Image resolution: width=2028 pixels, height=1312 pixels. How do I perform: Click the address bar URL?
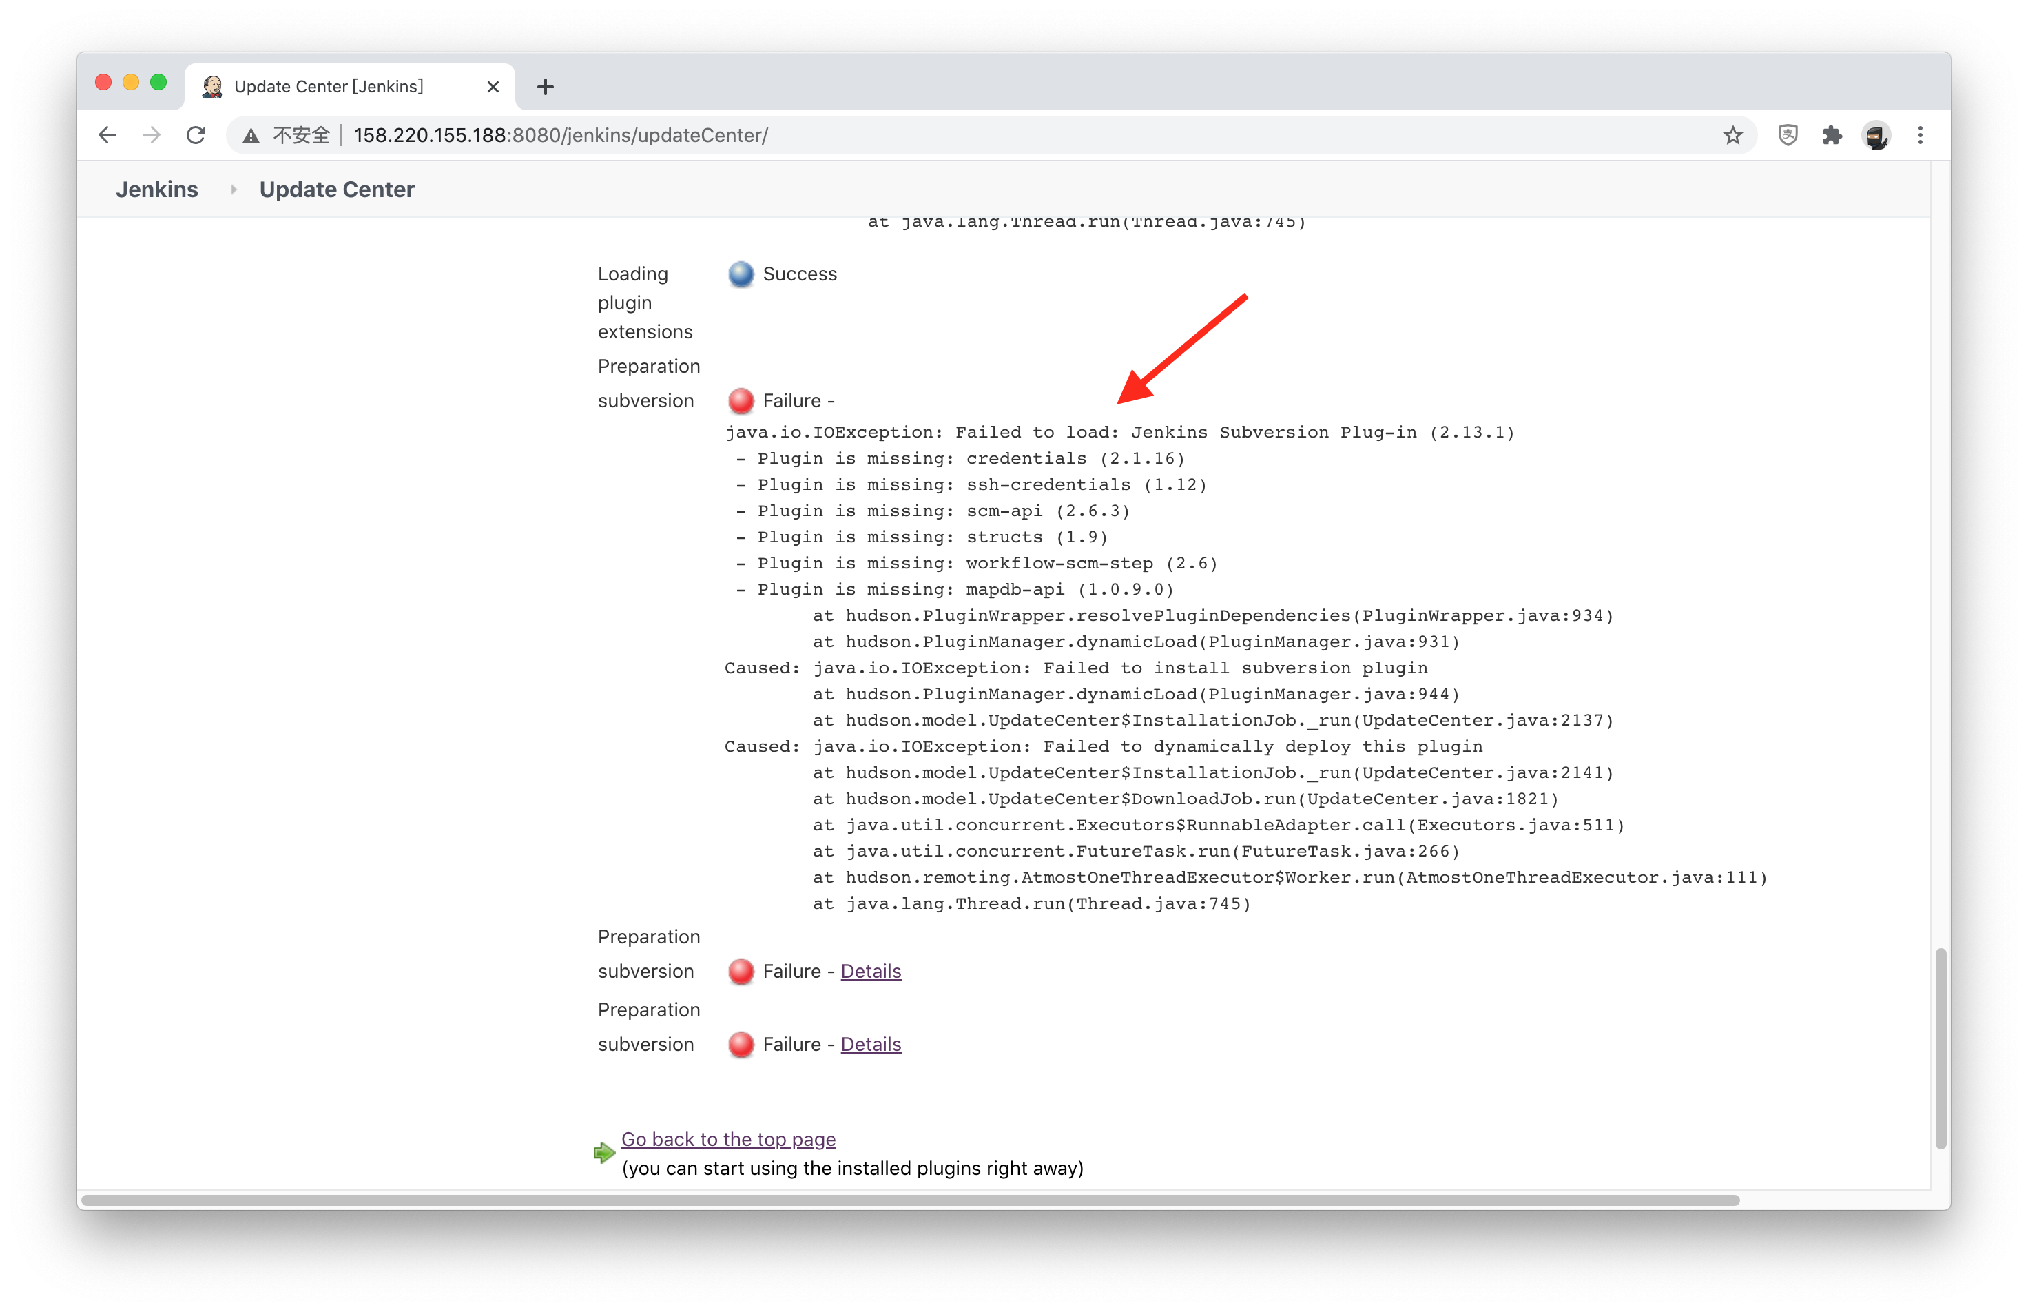click(561, 136)
